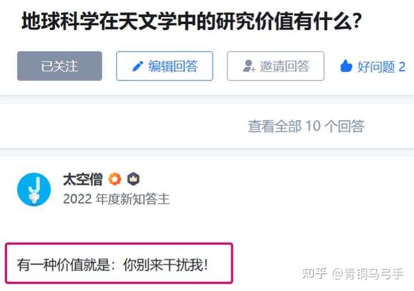Viewport: 414px width, 291px height.
Task: Open the 太空僧 avatar image
Action: point(34,189)
